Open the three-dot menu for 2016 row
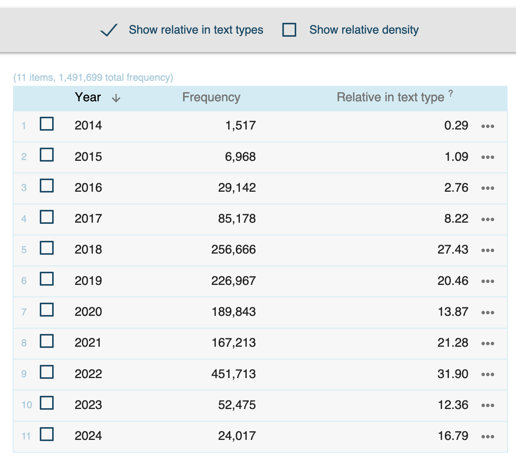Image resolution: width=516 pixels, height=460 pixels. (487, 188)
